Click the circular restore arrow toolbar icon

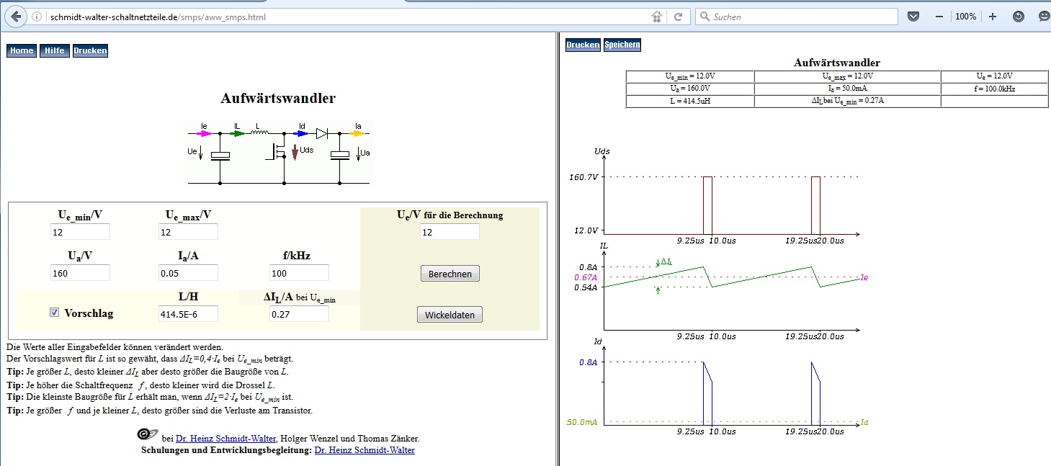point(1019,17)
